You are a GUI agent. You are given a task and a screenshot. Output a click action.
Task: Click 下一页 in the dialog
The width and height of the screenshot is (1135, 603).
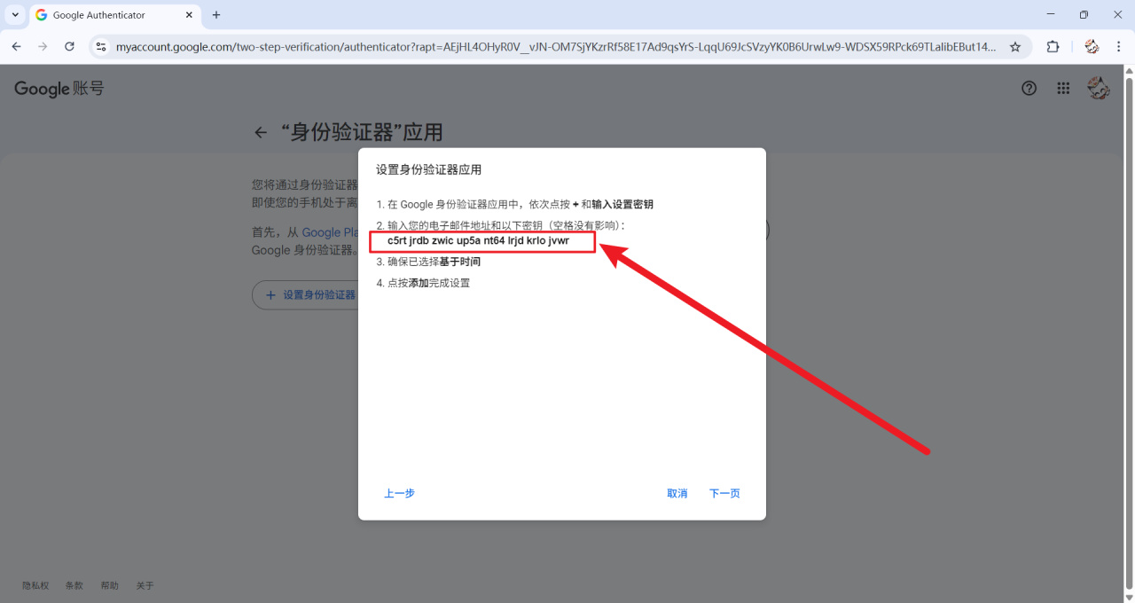(724, 493)
